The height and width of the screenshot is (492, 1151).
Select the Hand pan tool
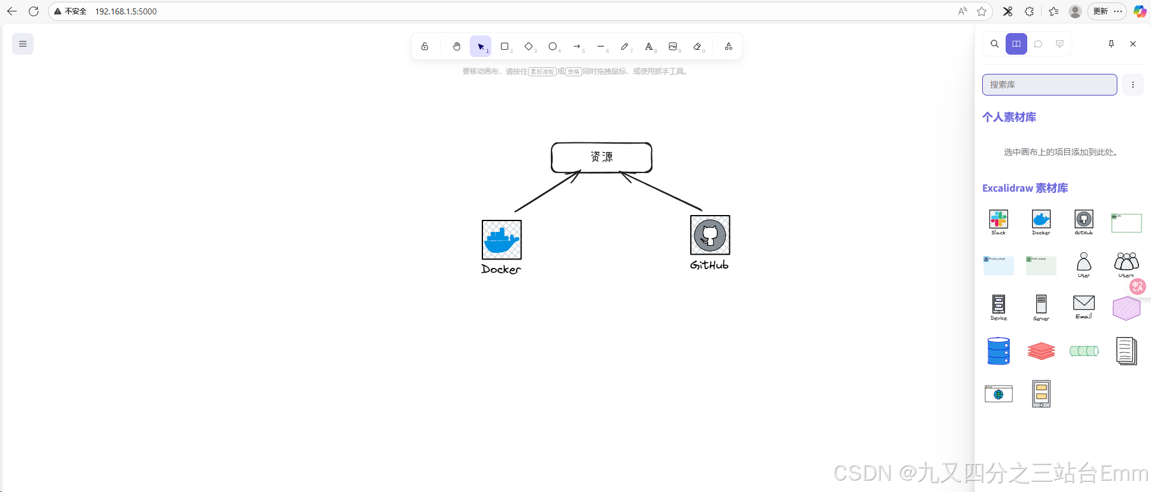pyautogui.click(x=457, y=46)
